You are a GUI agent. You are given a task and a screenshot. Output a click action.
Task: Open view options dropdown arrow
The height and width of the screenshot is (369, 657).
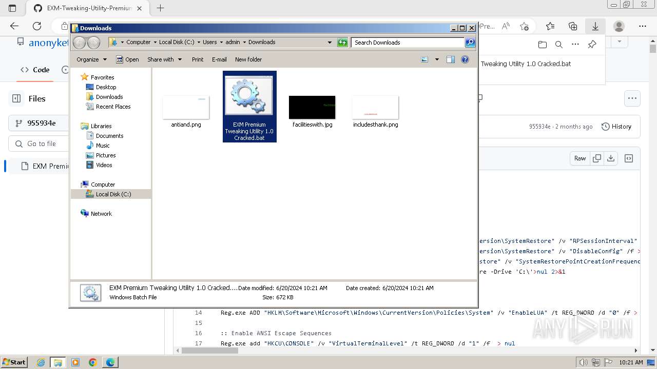click(x=437, y=59)
